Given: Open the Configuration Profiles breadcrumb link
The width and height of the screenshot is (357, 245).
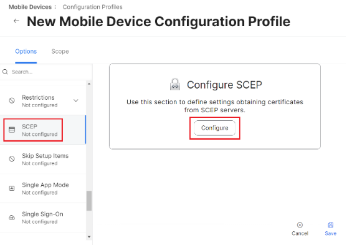Looking at the screenshot, I should [92, 7].
